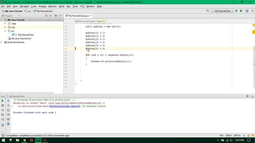Open Run panel settings gear
The height and width of the screenshot is (143, 255).
click(248, 96)
